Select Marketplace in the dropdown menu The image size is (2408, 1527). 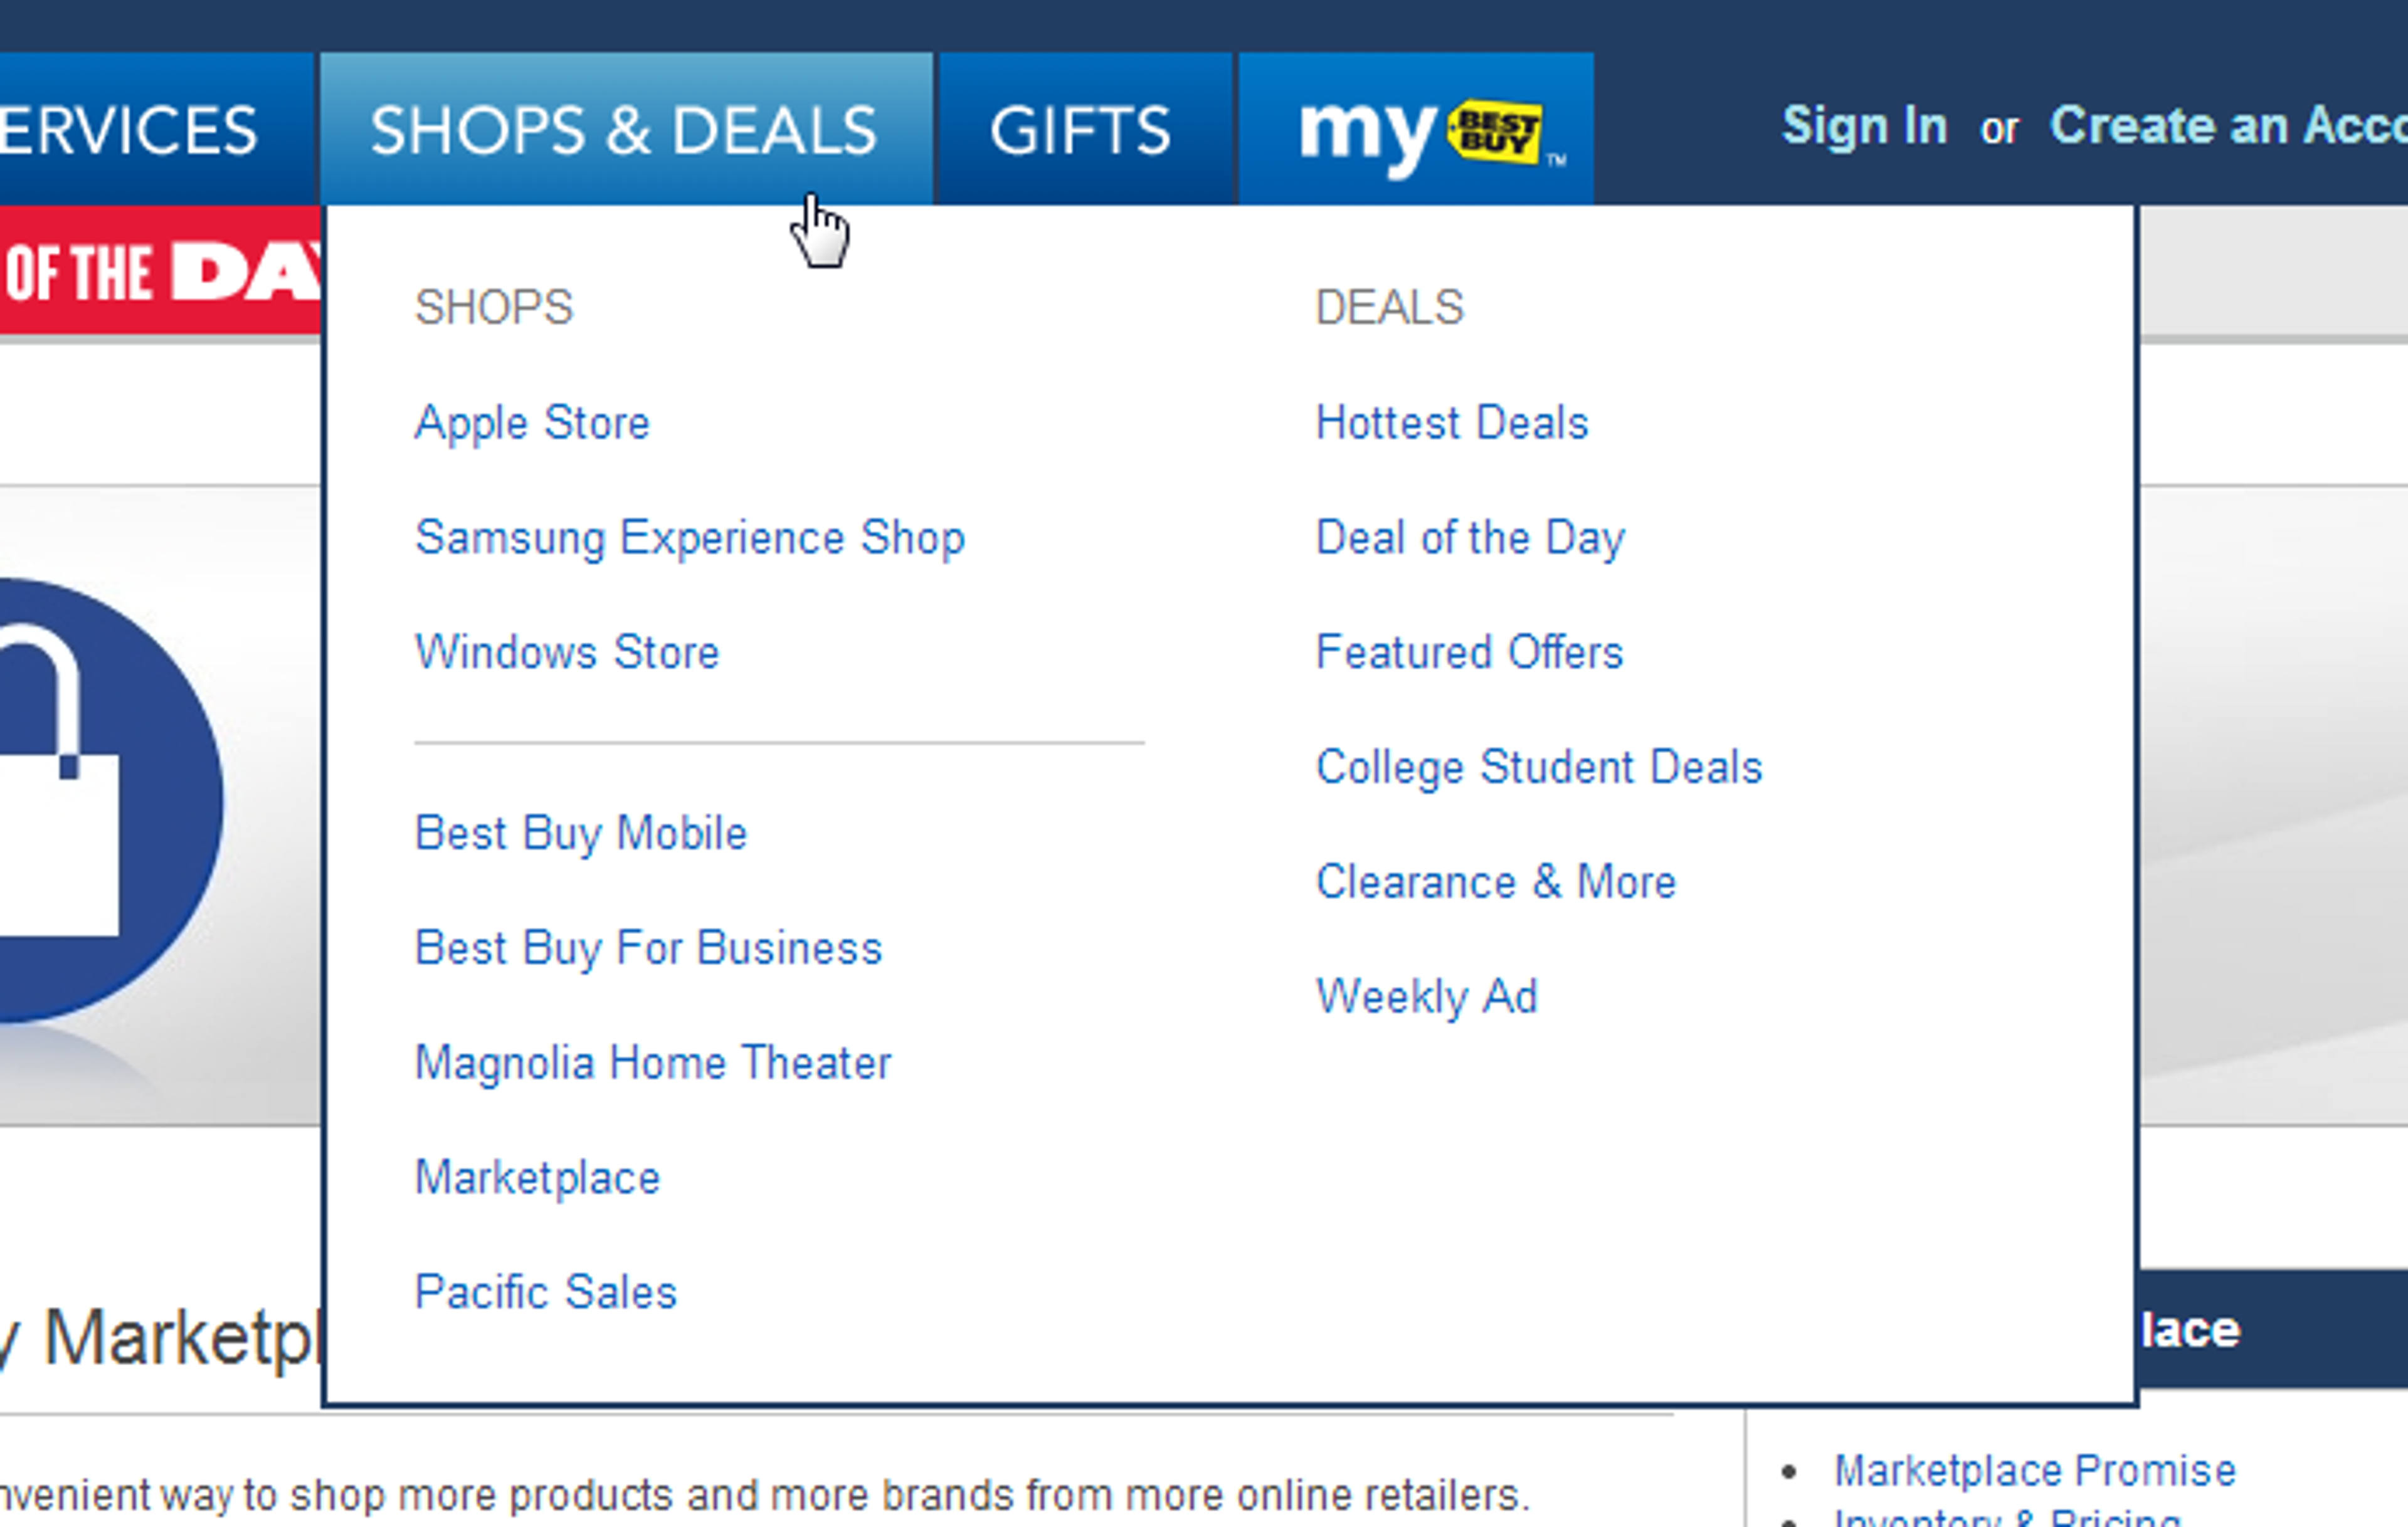click(538, 1178)
